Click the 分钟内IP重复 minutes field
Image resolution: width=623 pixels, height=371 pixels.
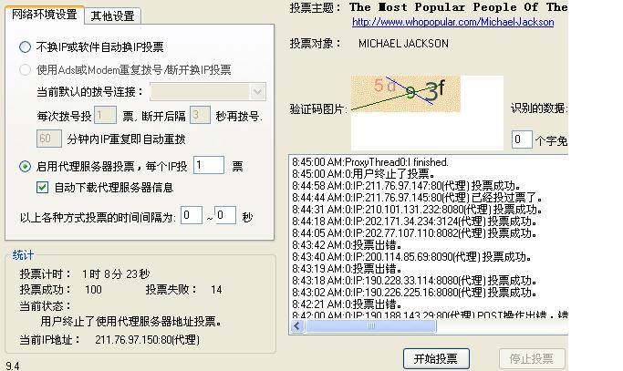(49, 139)
